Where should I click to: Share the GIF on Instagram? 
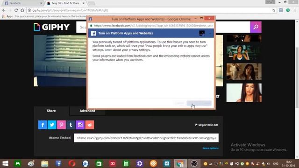(80, 125)
